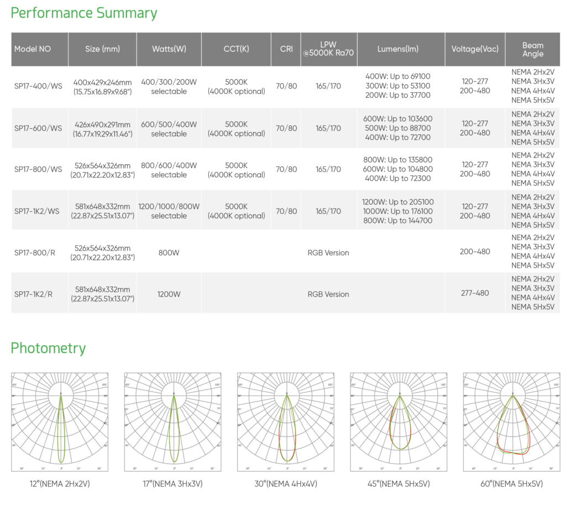Open the 30° NEMA 4Hx4V photometry chart
This screenshot has height=521, width=566.
287,421
